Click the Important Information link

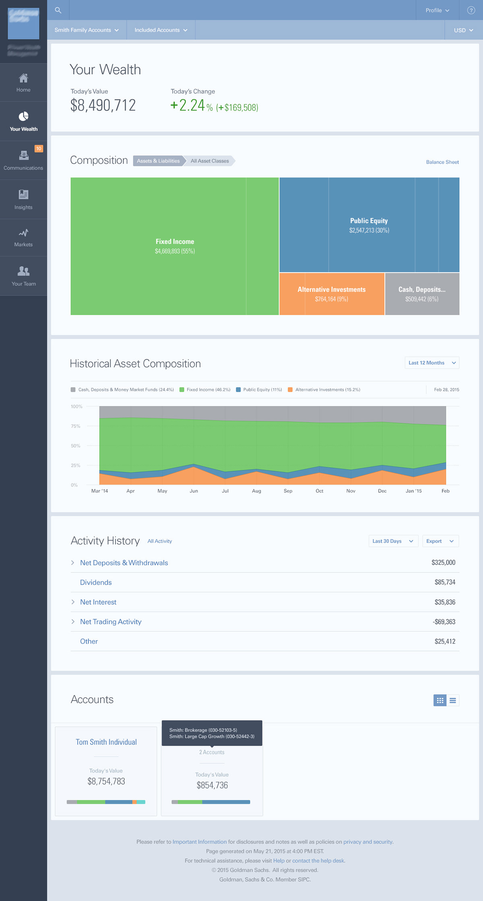click(x=200, y=841)
